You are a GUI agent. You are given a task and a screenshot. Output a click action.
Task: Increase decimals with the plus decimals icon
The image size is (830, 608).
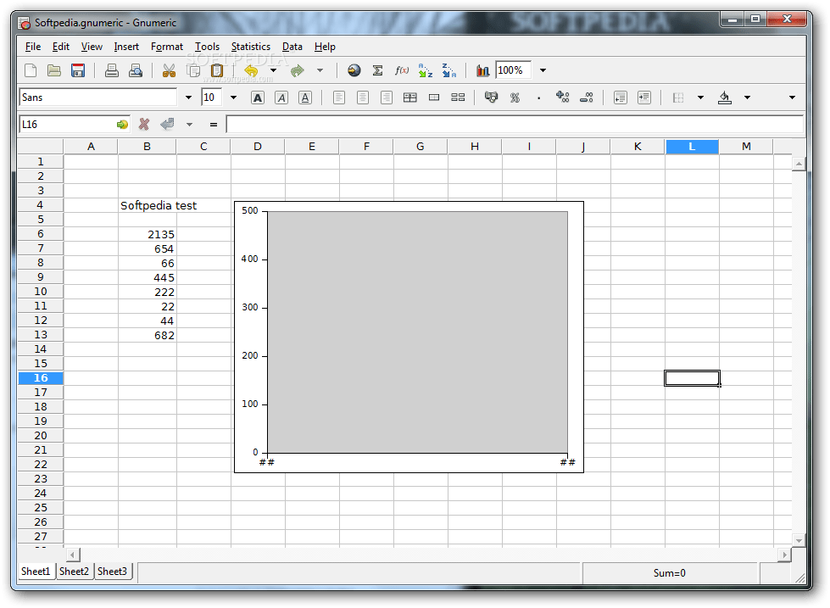(x=563, y=98)
